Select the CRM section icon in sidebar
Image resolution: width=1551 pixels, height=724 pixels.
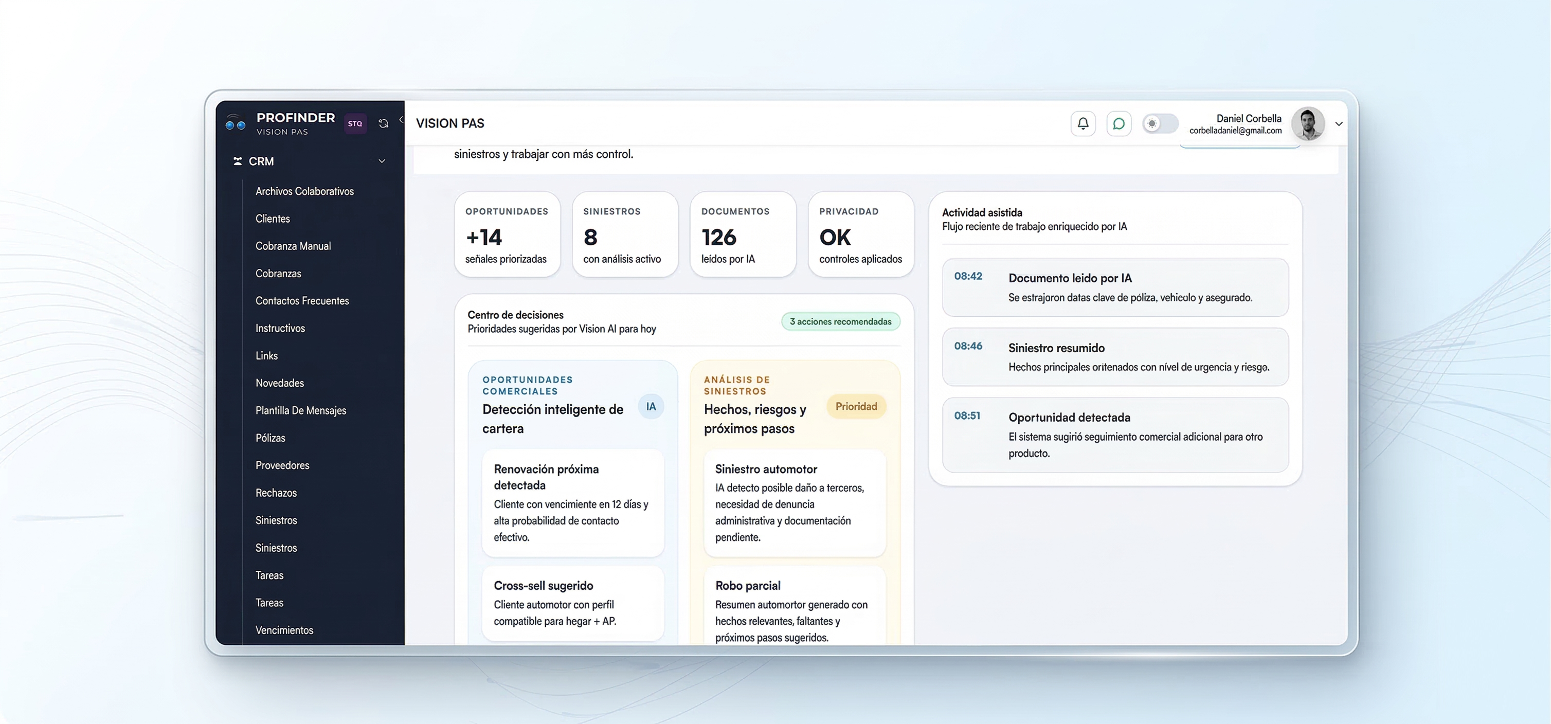[x=238, y=160]
